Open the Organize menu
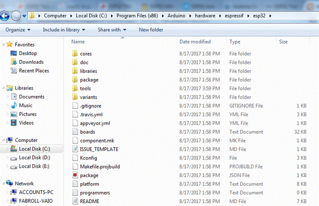The height and width of the screenshot is (206, 319). click(18, 30)
